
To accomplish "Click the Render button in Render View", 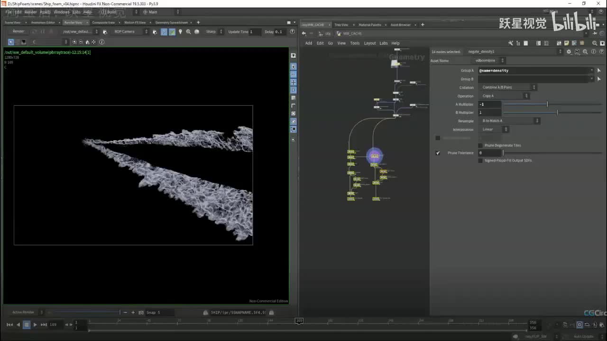I will [x=18, y=32].
